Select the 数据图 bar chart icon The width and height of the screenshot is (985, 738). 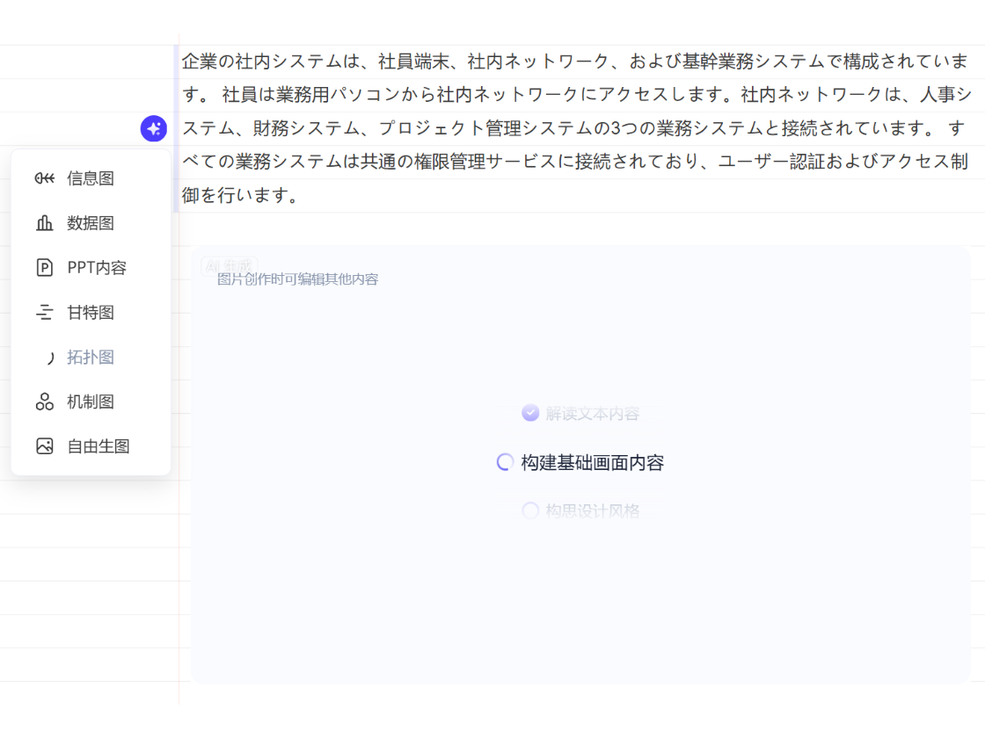tap(45, 223)
